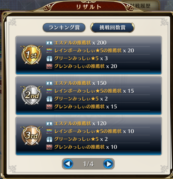Screen dimensions: 173x179
Task: Select レインボーみっしぃ★5の推薦状 x 15 reward
Action: [x=94, y=91]
